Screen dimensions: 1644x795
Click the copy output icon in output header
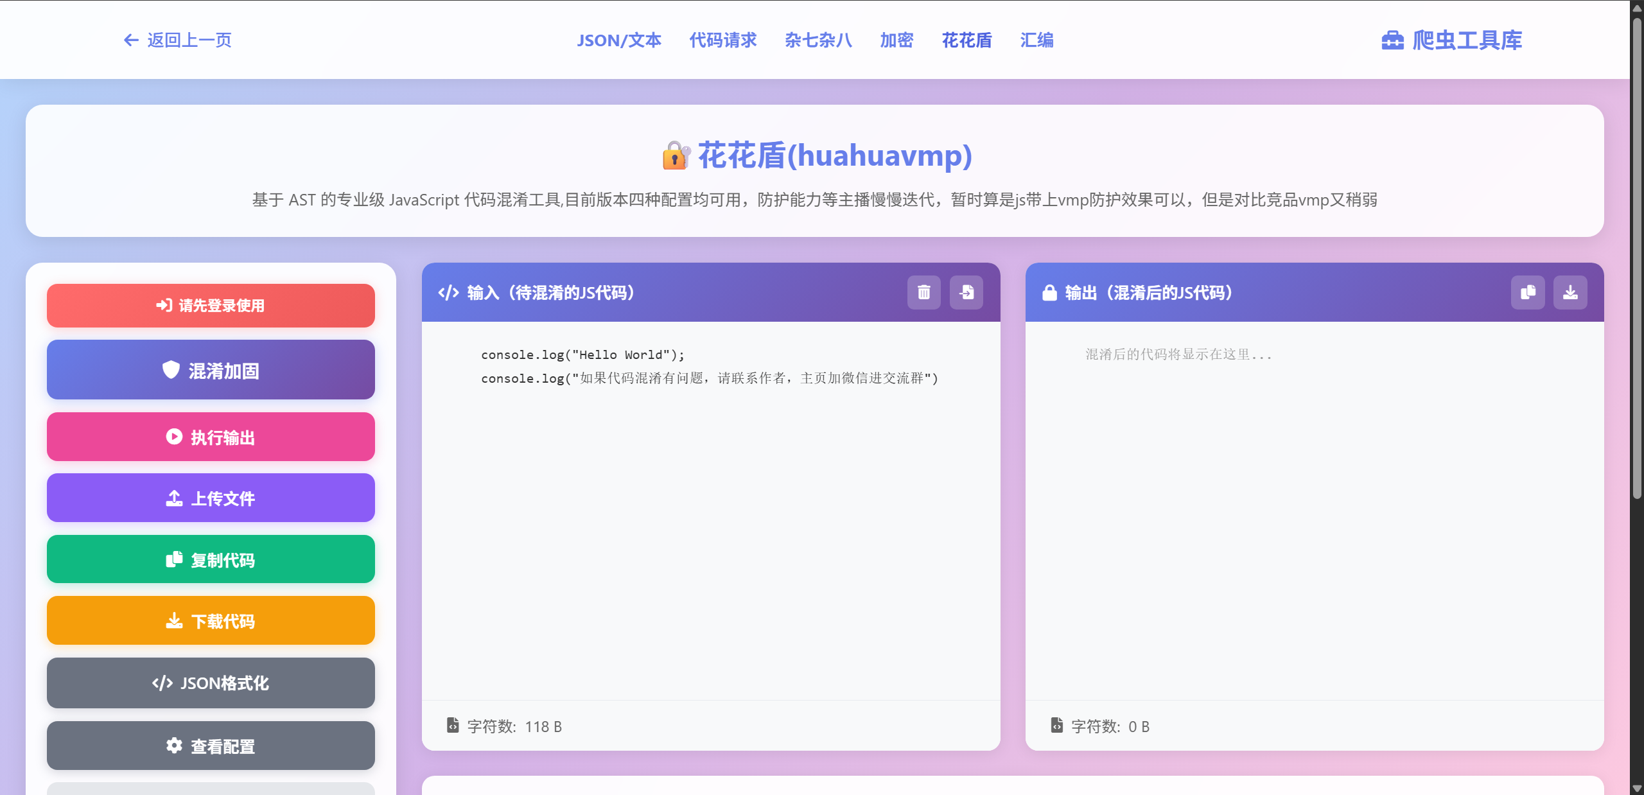point(1528,292)
